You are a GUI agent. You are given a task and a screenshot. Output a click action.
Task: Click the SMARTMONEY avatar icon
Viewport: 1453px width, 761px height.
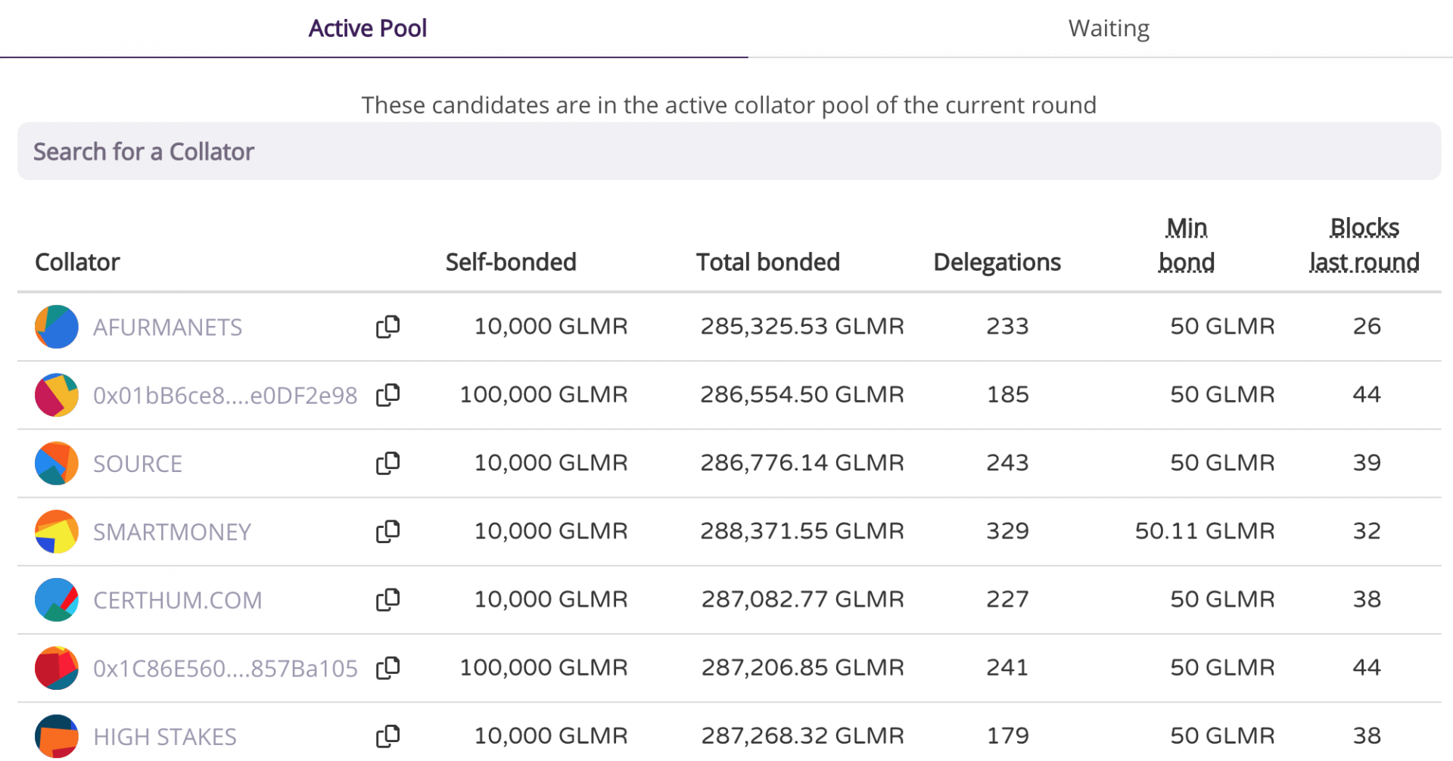(56, 531)
